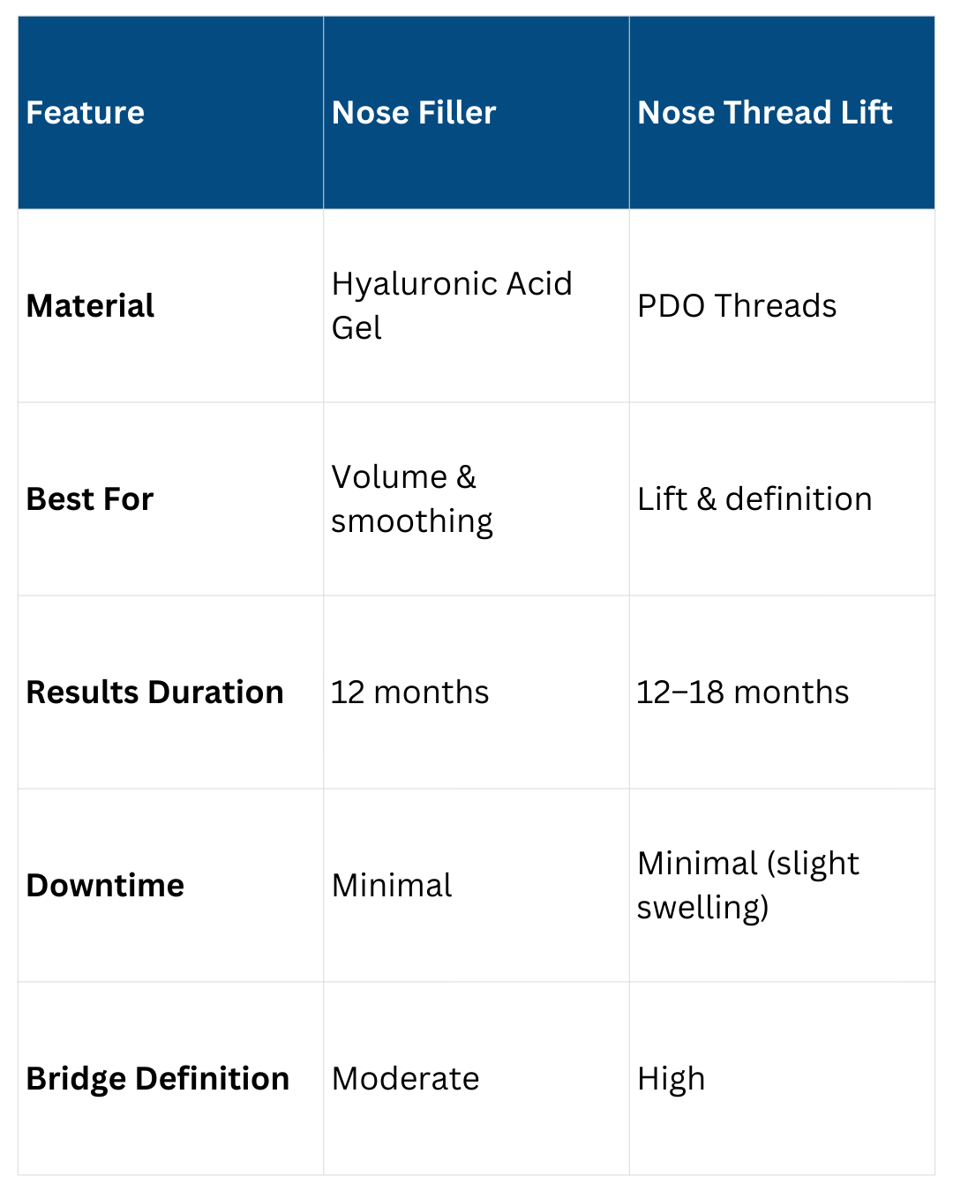This screenshot has width=953, height=1191.
Task: Click the words 'Hyaluronic Acid'
Action: click(452, 284)
